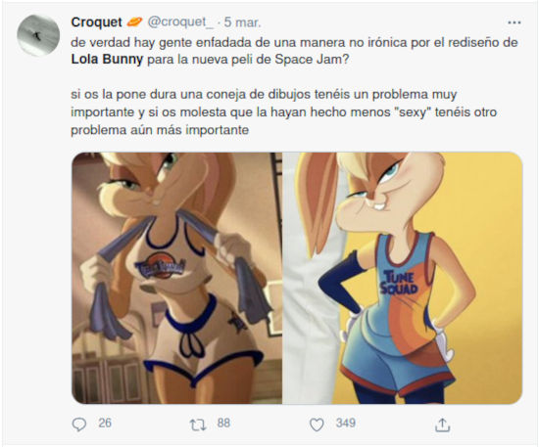539x447 pixels.
Task: View the right redesigned Lola Bunny image
Action: (403, 278)
